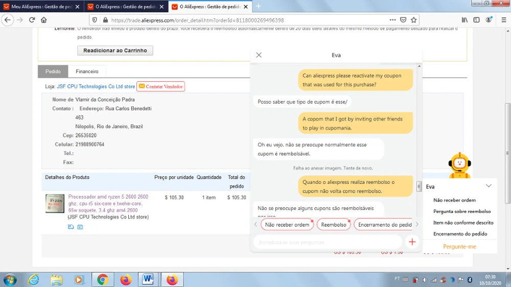Open the Ryzen 5 2600 product link
The image size is (511, 287).
coord(108,203)
